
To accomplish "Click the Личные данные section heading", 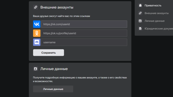I will (x=54, y=69).
